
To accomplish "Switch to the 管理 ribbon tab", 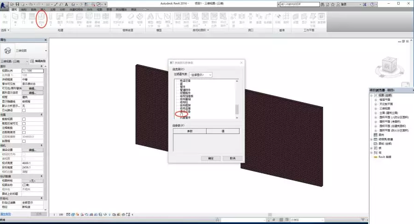I will click(x=109, y=9).
